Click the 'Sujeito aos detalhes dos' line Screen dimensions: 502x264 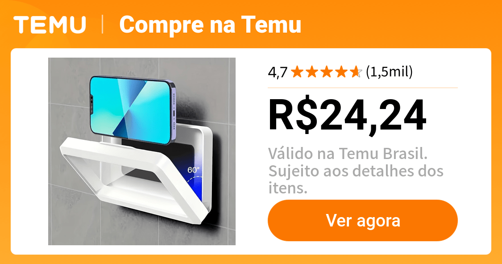click(356, 171)
